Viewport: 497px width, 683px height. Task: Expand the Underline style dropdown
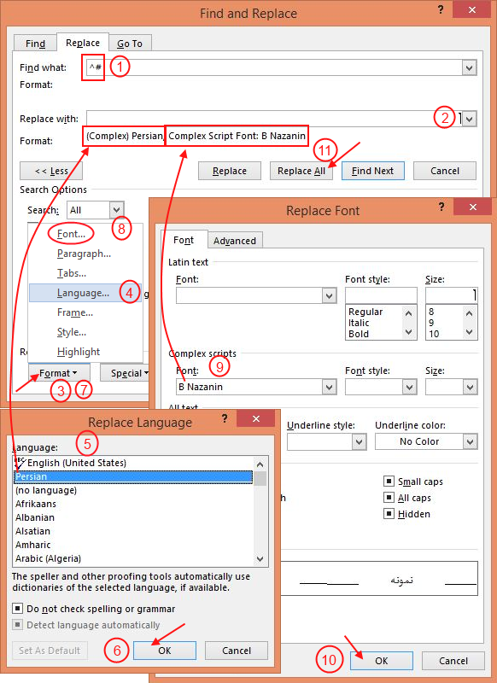tap(359, 441)
